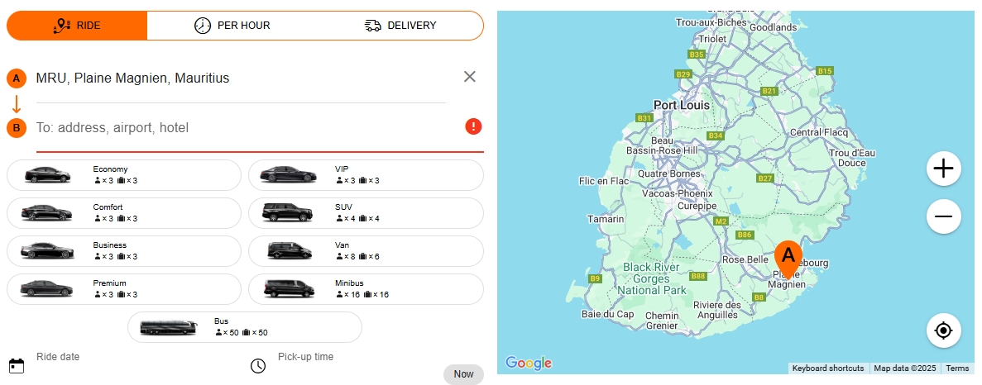Image resolution: width=982 pixels, height=385 pixels.
Task: Choose the SUV vehicle option
Action: click(x=366, y=213)
